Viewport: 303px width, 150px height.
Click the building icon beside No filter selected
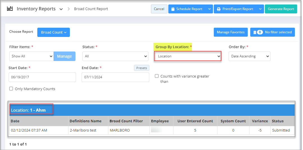[254, 32]
